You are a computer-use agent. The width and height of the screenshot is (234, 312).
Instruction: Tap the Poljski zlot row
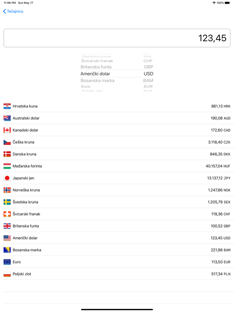click(x=117, y=274)
